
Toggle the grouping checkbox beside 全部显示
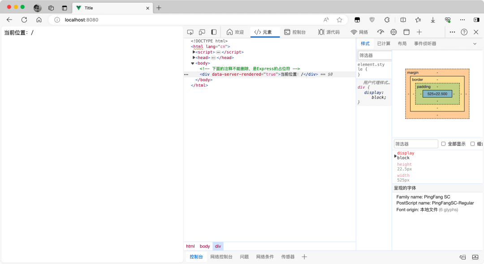472,144
